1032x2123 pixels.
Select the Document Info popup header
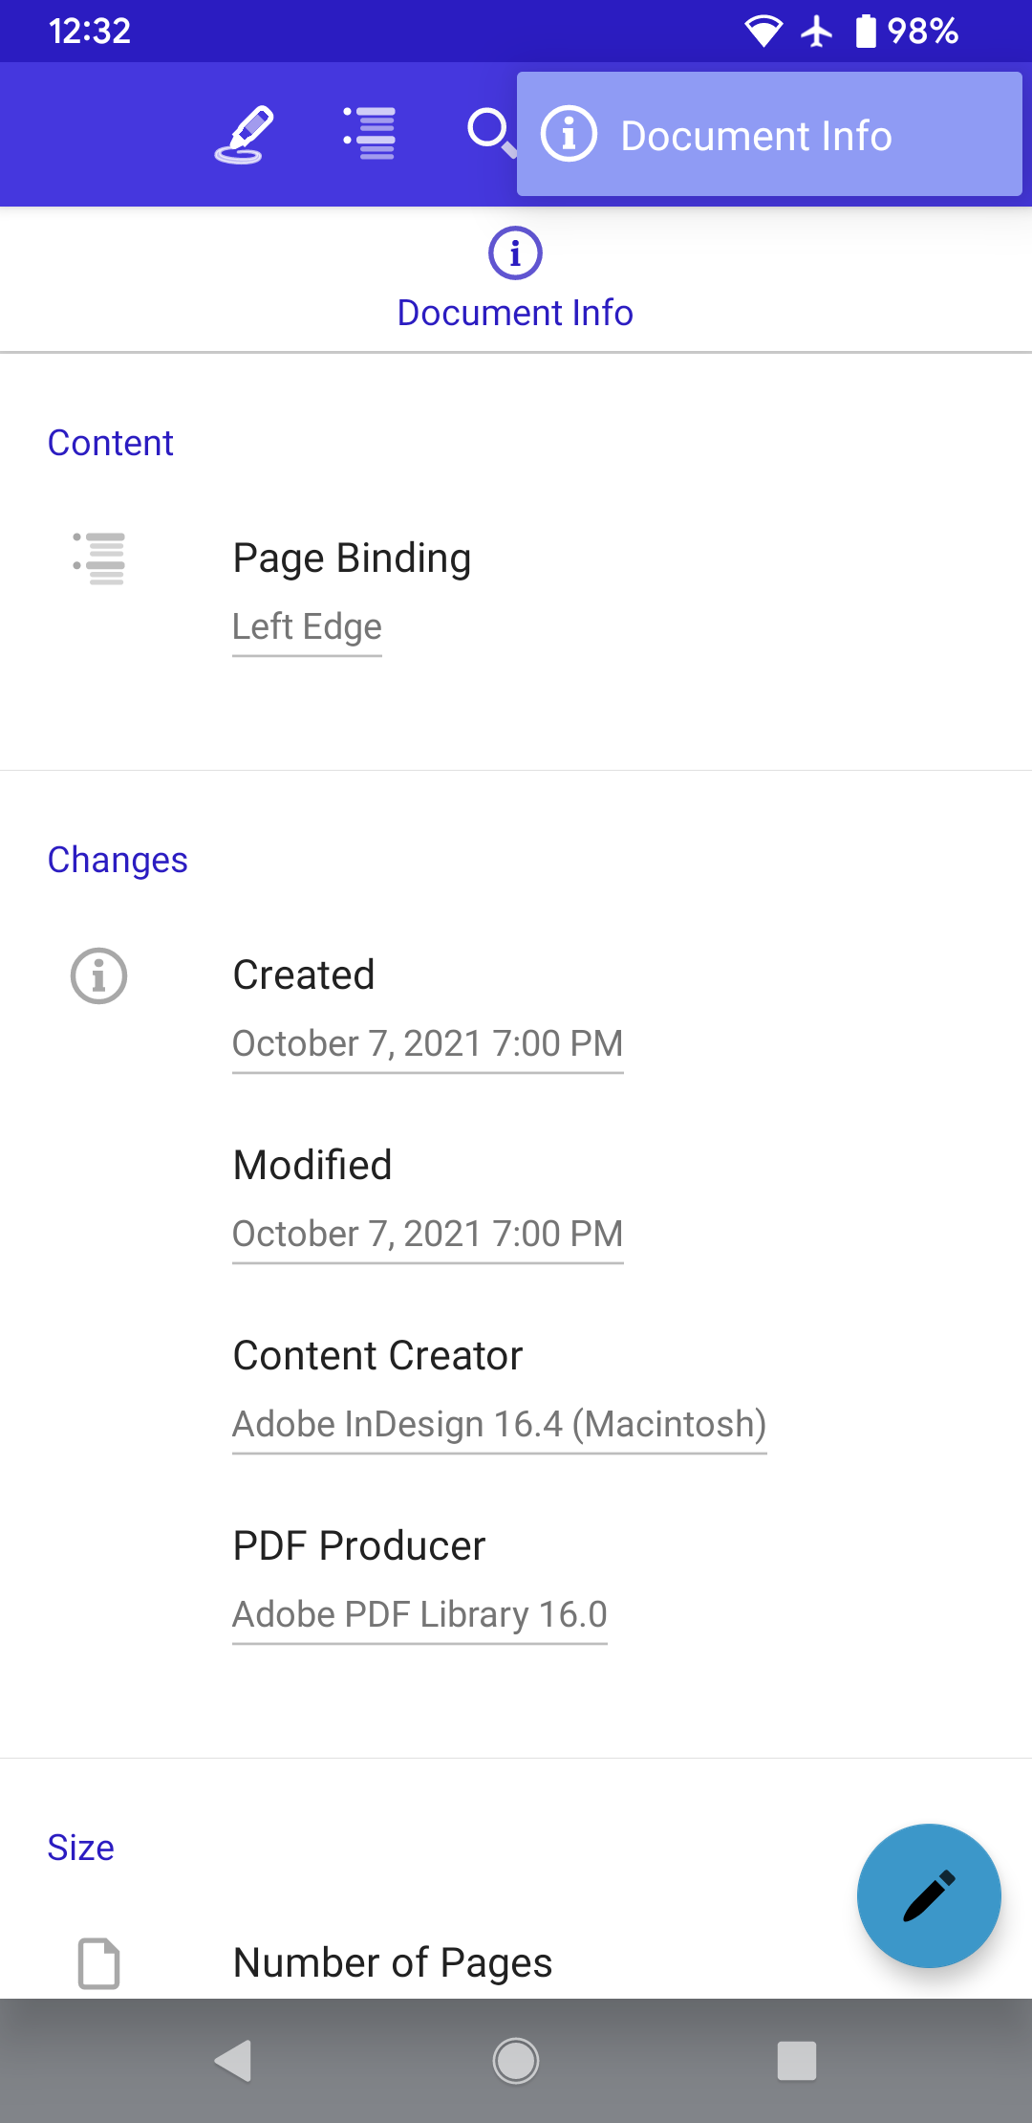pos(769,134)
